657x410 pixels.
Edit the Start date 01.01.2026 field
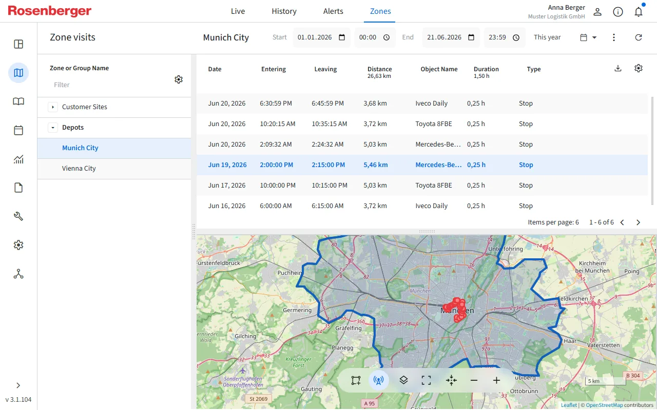pos(321,37)
